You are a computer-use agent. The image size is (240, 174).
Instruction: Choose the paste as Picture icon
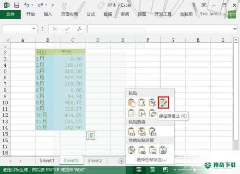point(153,150)
